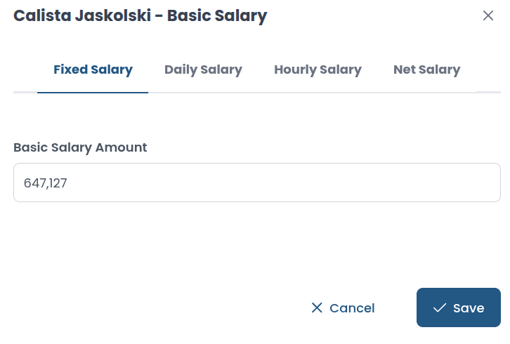Pick Hourly Salary in the tab bar

(x=318, y=70)
